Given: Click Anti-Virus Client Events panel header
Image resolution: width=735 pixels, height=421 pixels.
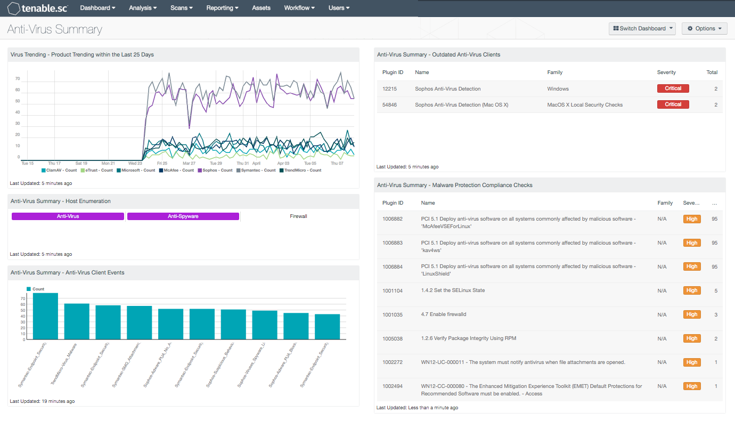Looking at the screenshot, I should (x=183, y=273).
